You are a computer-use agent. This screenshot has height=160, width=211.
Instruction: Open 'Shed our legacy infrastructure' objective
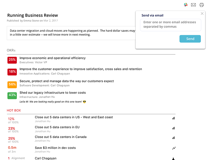click(53, 93)
